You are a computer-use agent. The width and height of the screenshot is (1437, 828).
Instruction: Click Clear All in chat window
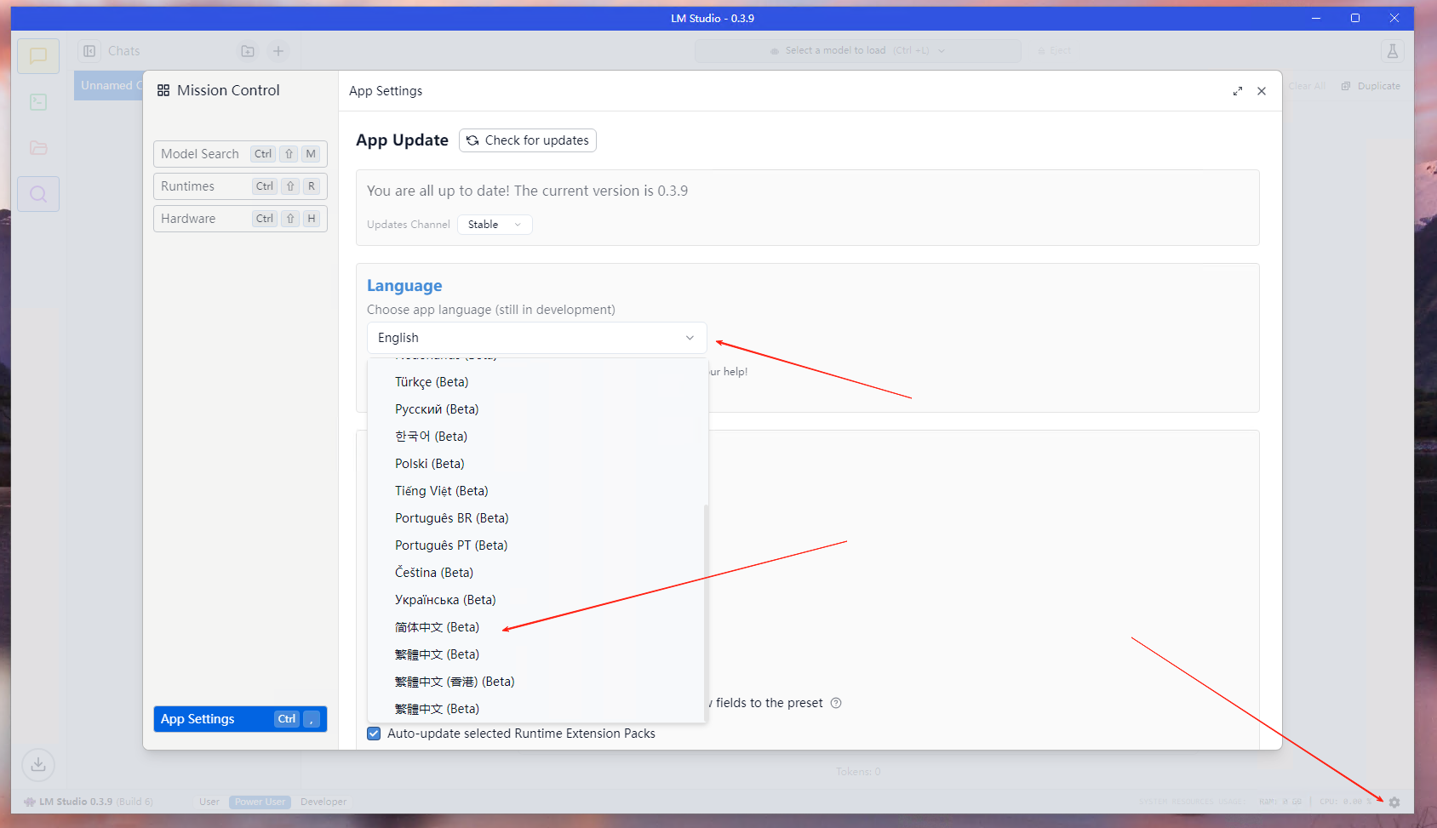coord(1307,86)
